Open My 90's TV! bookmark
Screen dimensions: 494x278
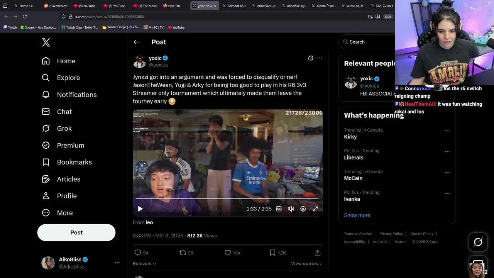pos(154,27)
